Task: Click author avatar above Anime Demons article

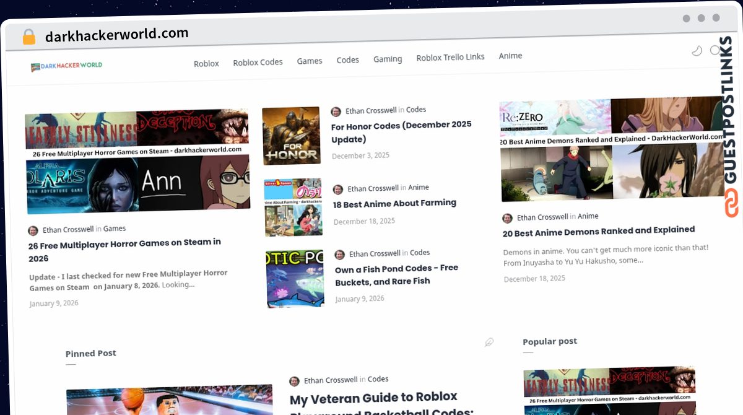Action: pos(507,218)
